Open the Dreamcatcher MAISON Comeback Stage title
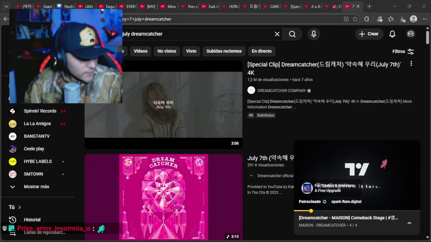The image size is (431, 242). 348,218
